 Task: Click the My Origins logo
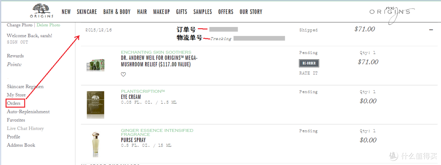[x=392, y=13]
